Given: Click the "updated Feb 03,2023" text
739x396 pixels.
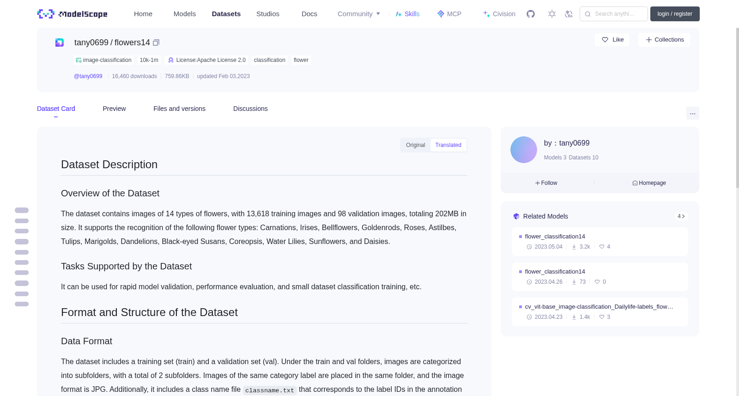Looking at the screenshot, I should (224, 76).
